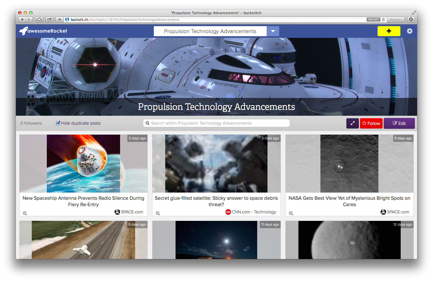This screenshot has height=281, width=433.
Task: Click zoom icon on glue-filled satellite card
Action: pyautogui.click(x=158, y=213)
